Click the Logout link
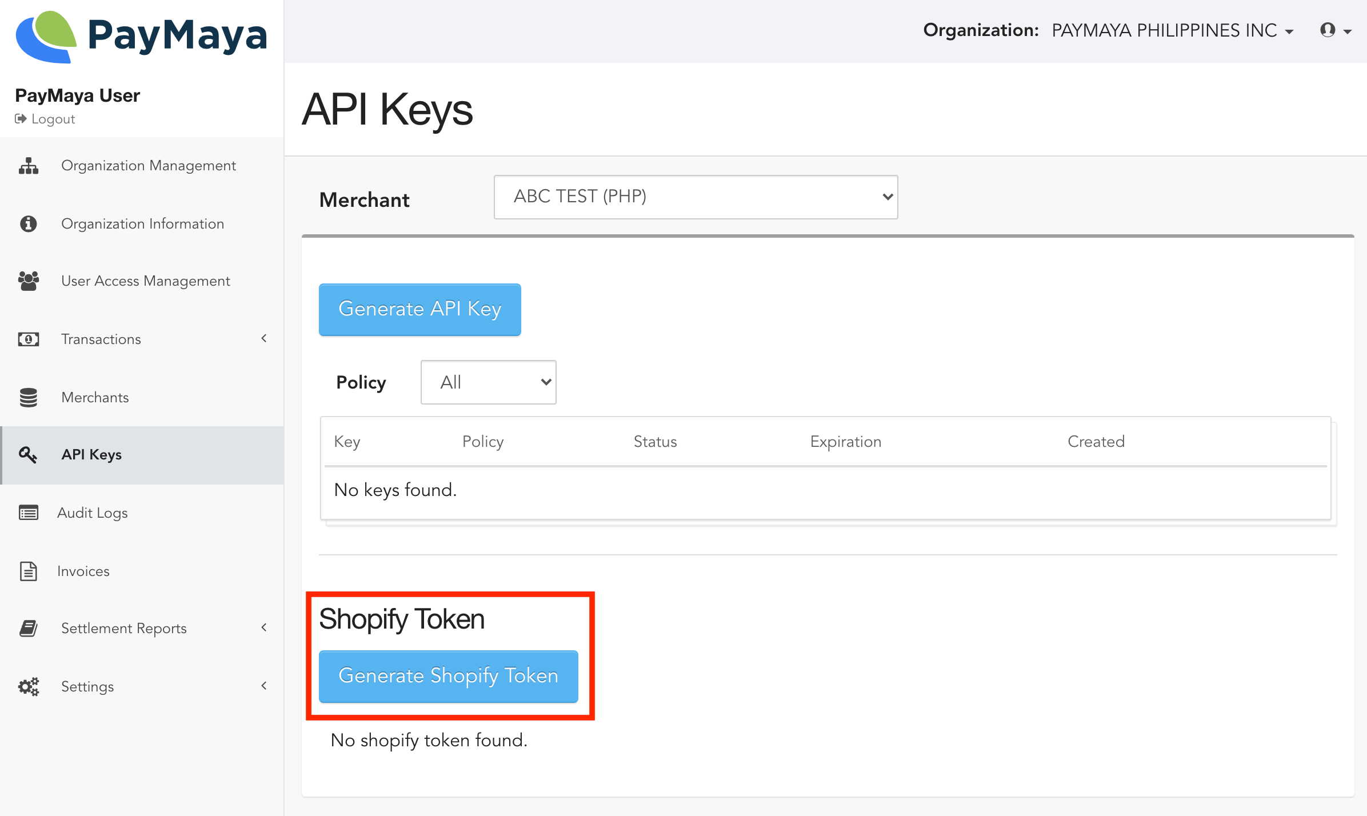The image size is (1367, 816). coord(53,119)
